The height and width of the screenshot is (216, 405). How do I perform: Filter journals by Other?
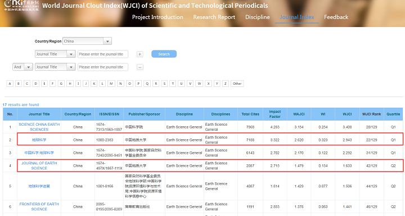tap(237, 84)
